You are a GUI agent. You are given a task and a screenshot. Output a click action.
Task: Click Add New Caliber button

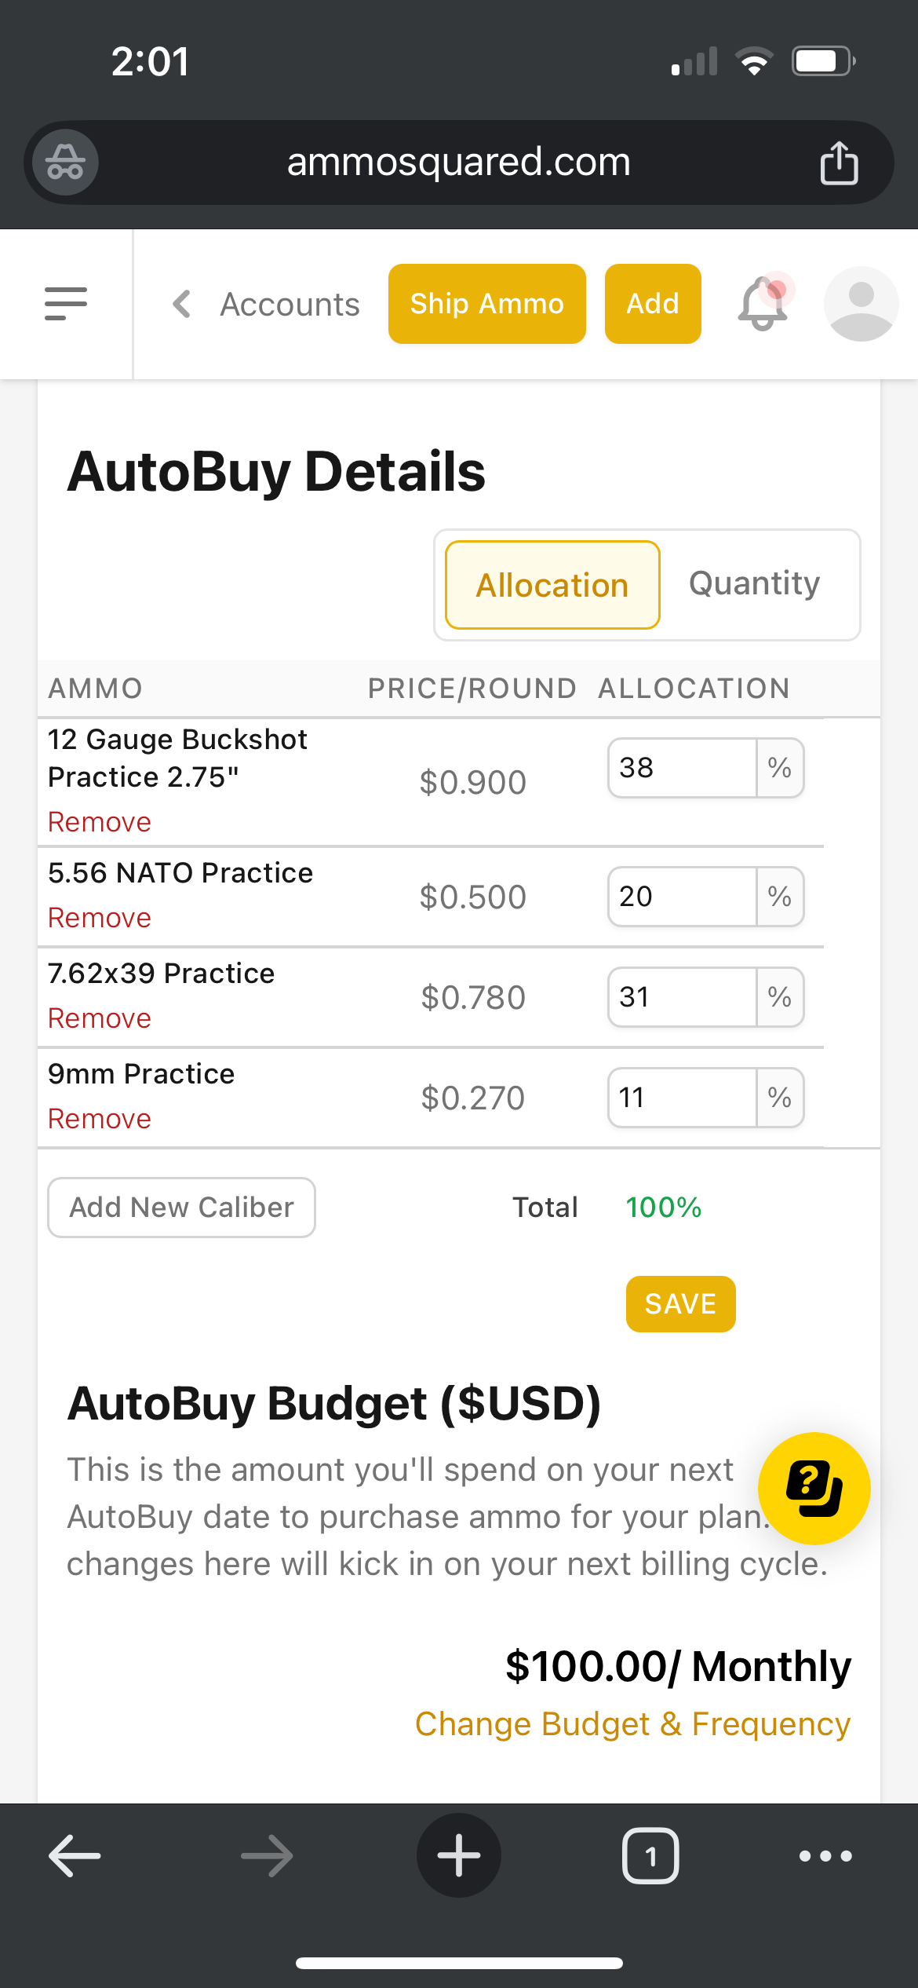click(181, 1208)
